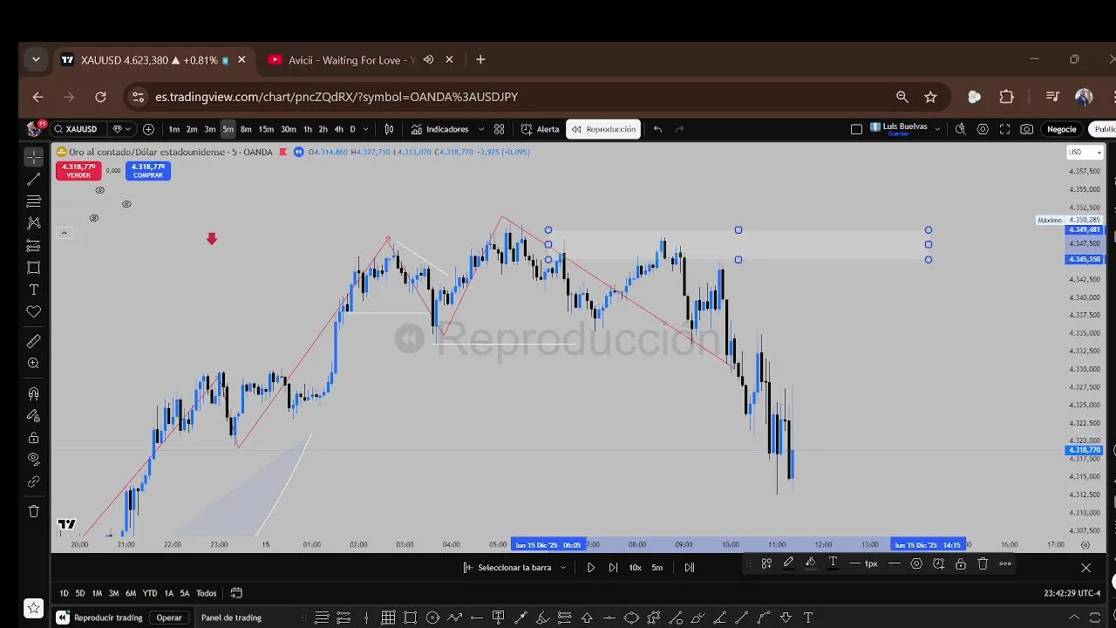The image size is (1116, 628).
Task: Click the magnet mode icon
Action: 34,393
